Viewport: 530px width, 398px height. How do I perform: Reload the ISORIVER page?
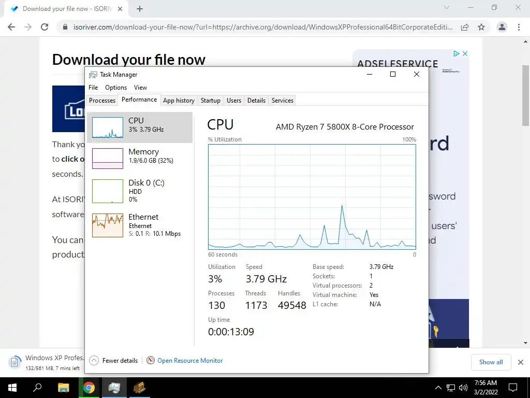[x=45, y=27]
